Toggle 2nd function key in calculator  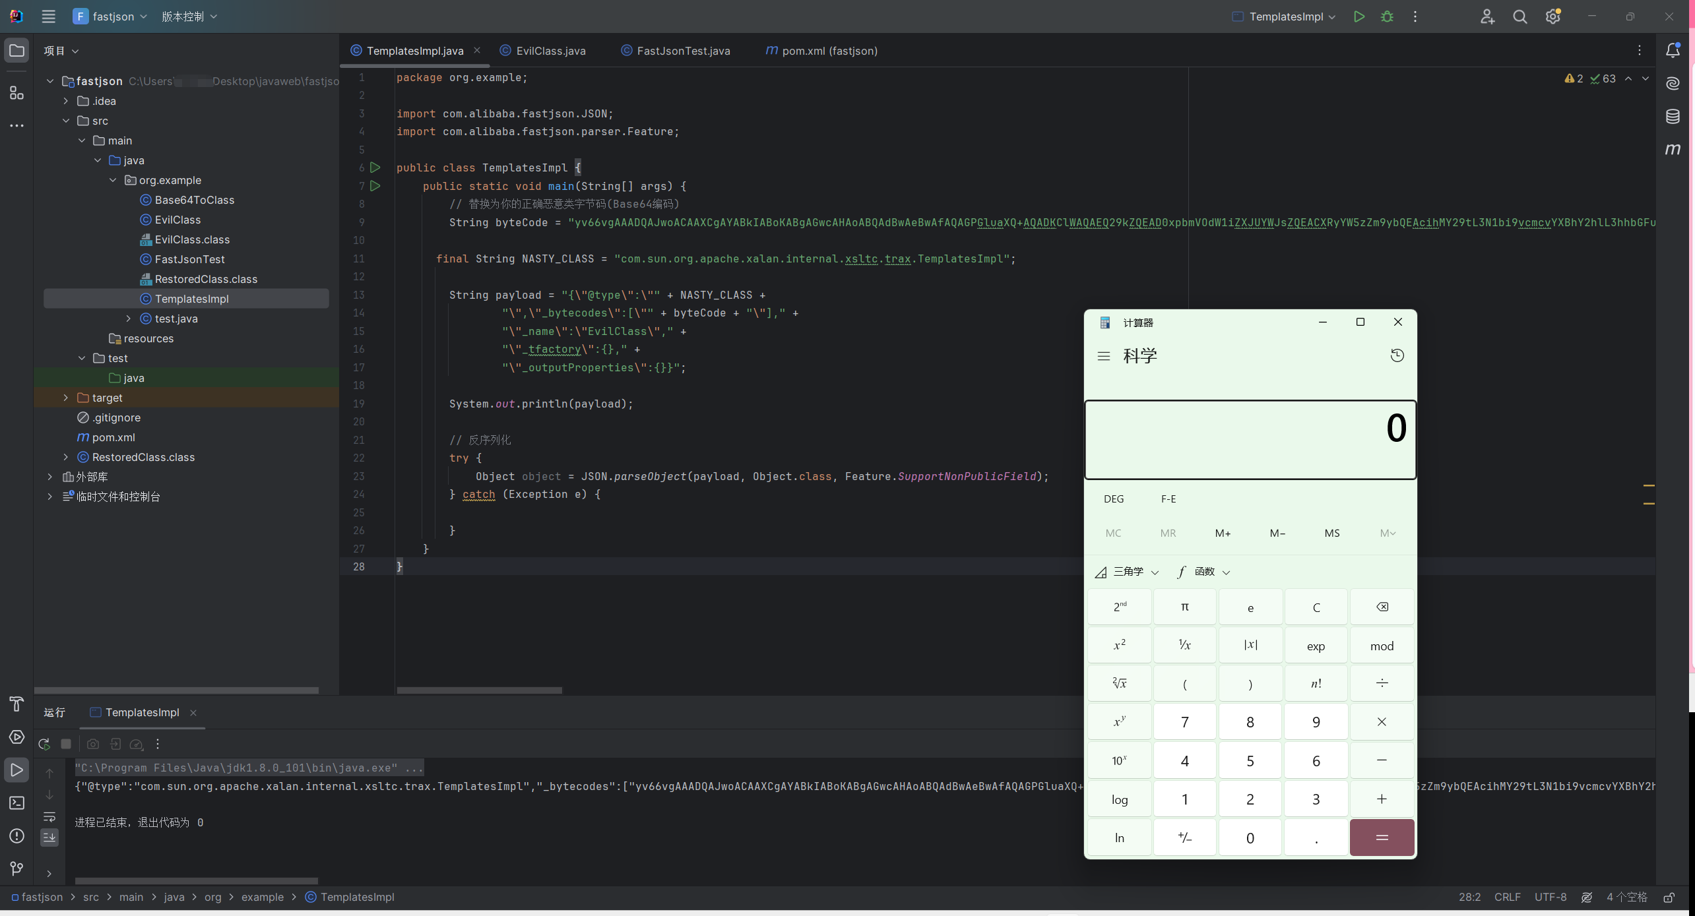coord(1120,607)
